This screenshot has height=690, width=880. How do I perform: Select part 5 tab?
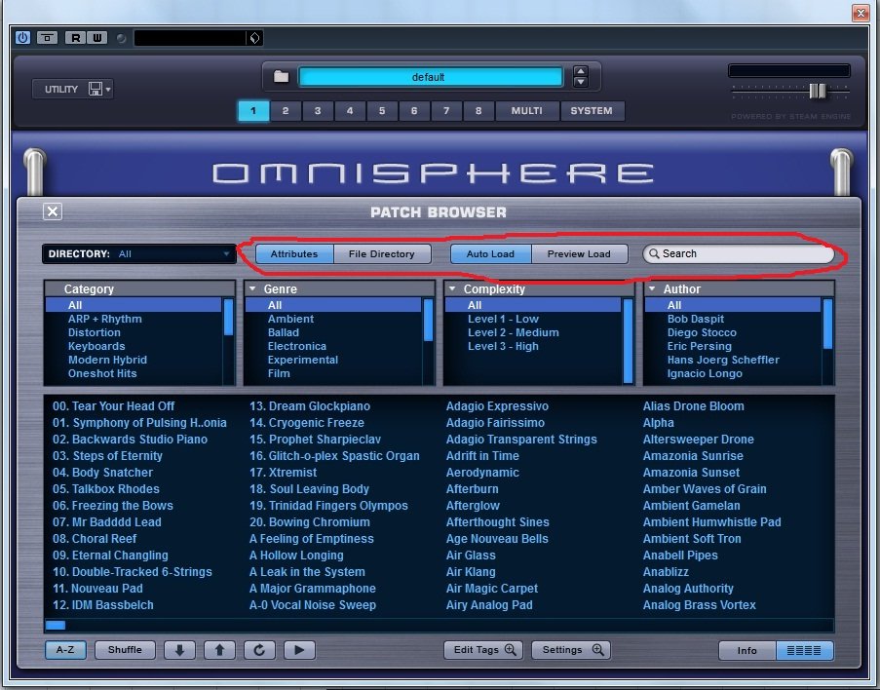(x=382, y=110)
